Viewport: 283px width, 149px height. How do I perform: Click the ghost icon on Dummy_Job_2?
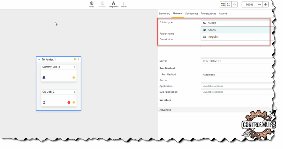point(44,78)
